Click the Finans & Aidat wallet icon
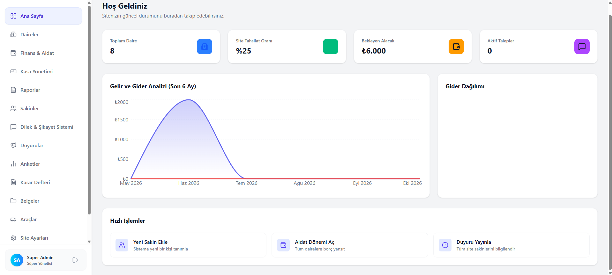The height and width of the screenshot is (275, 612). coord(13,53)
